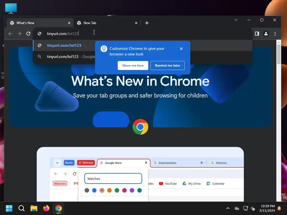Expand the illustrated tab dropdown chevron

click(57, 163)
